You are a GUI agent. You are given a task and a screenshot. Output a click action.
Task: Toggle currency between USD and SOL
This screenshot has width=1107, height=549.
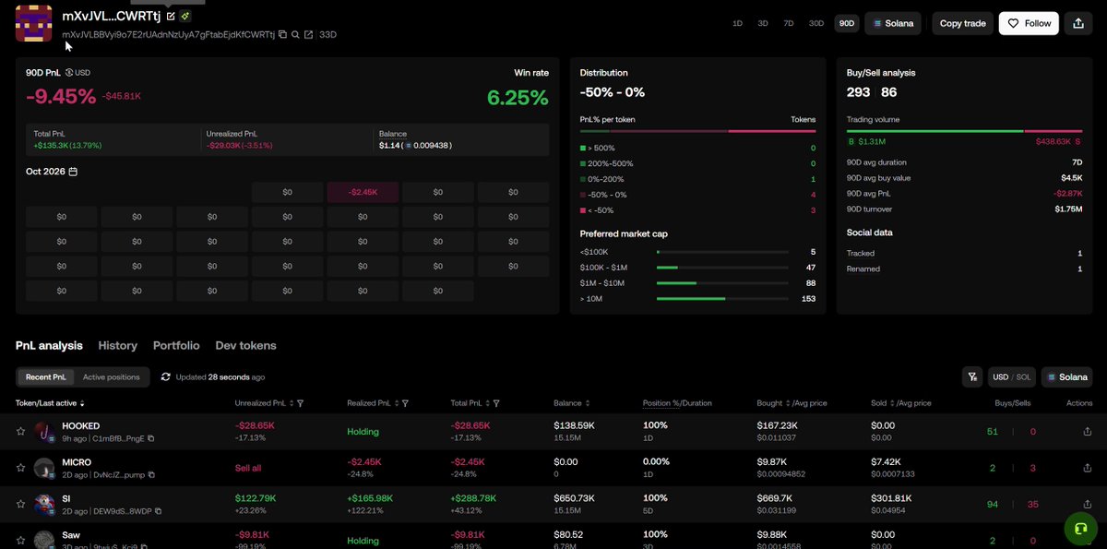1012,376
